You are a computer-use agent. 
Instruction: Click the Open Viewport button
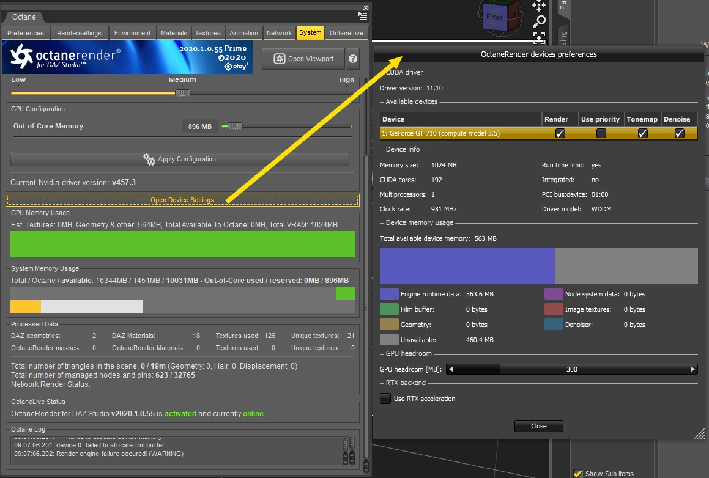[x=303, y=59]
